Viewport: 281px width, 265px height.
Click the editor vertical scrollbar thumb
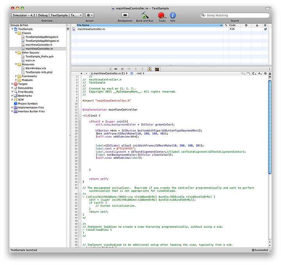(270, 127)
